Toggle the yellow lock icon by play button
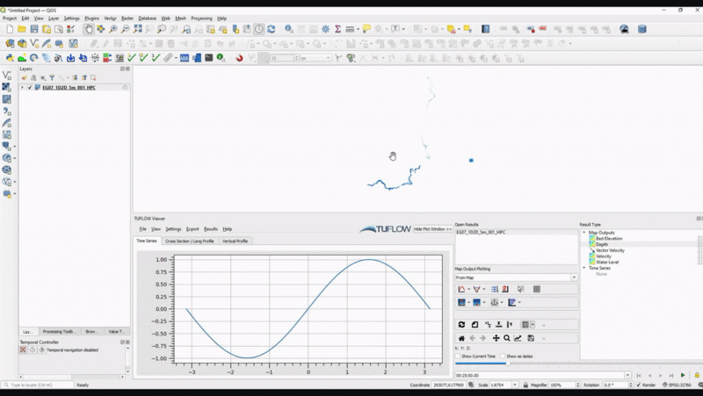 [697, 376]
